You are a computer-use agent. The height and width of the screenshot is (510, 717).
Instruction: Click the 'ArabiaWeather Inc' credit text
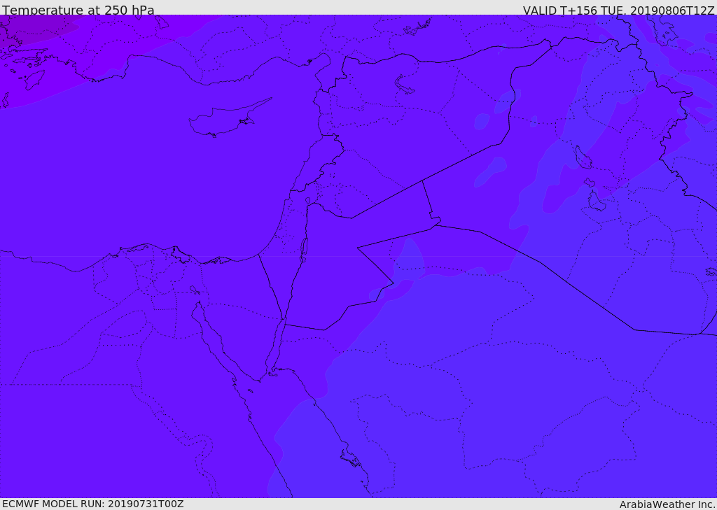pos(667,504)
